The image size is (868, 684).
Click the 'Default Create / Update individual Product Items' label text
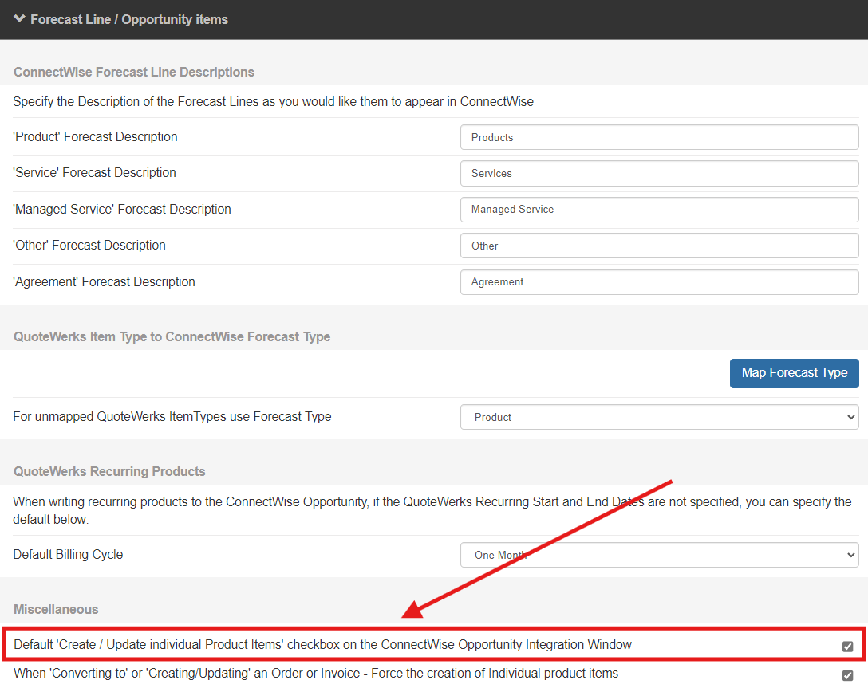322,644
